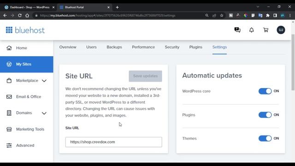Screen dimensions: 295x166
Task: Open a new browser tab with plus
Action: [117, 7]
